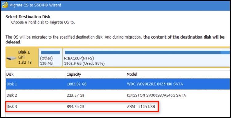Image resolution: width=231 pixels, height=118 pixels.
Task: Click the Disk 1 GPT 1.82 TB label
Action: pyautogui.click(x=25, y=57)
